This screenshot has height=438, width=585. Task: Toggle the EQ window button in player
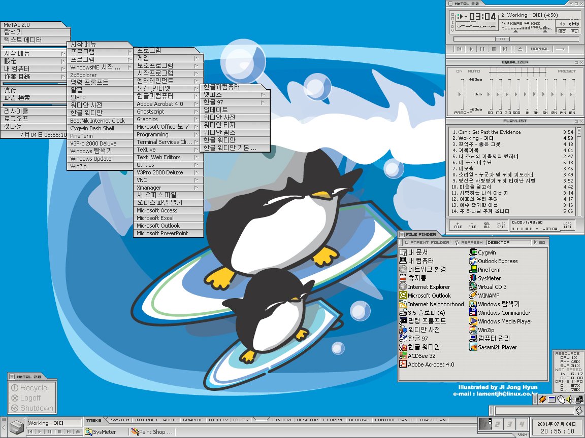point(562,31)
